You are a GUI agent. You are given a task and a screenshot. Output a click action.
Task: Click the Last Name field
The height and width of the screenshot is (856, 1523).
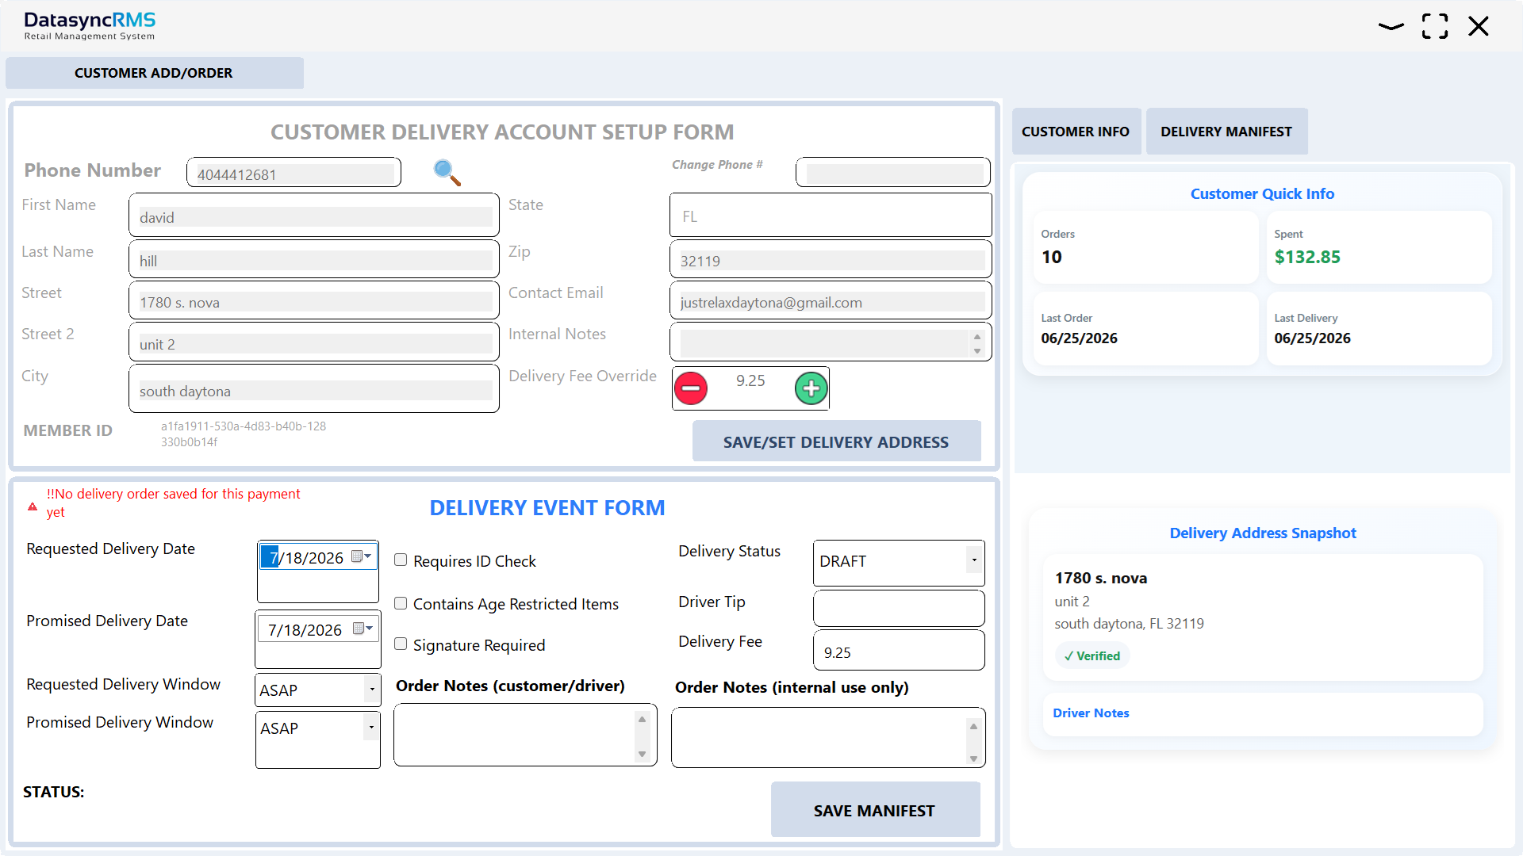(314, 259)
